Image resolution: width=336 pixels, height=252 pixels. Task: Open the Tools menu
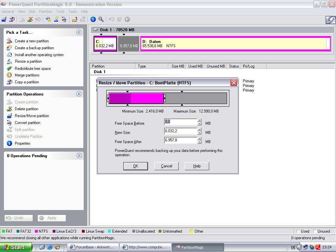[60, 11]
